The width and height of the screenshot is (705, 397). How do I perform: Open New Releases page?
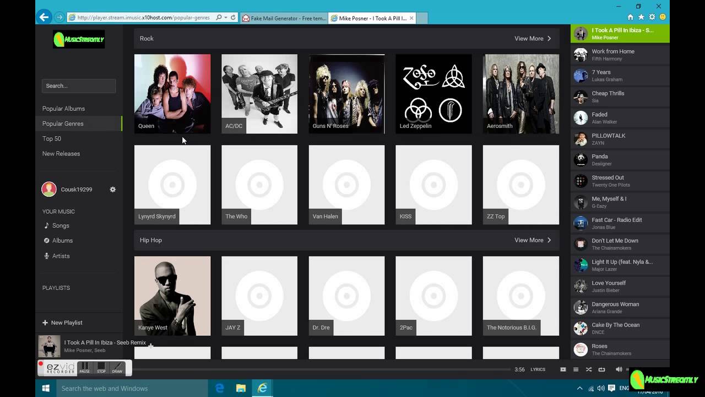coord(61,153)
